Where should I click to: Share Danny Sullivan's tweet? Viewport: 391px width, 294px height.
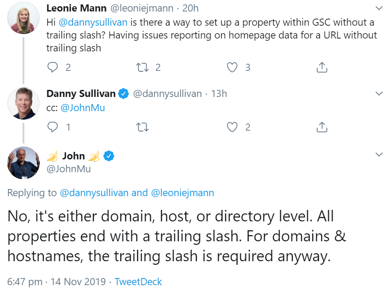click(322, 128)
